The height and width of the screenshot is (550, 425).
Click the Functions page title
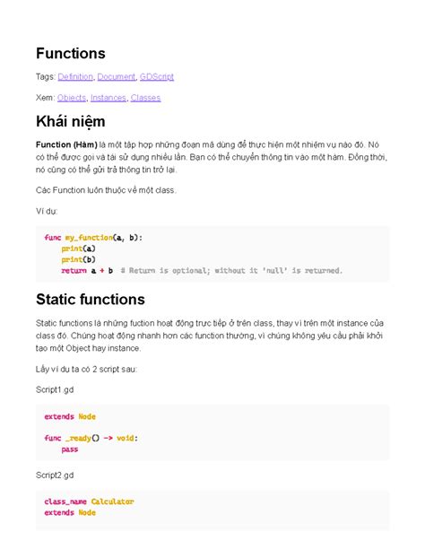(71, 53)
